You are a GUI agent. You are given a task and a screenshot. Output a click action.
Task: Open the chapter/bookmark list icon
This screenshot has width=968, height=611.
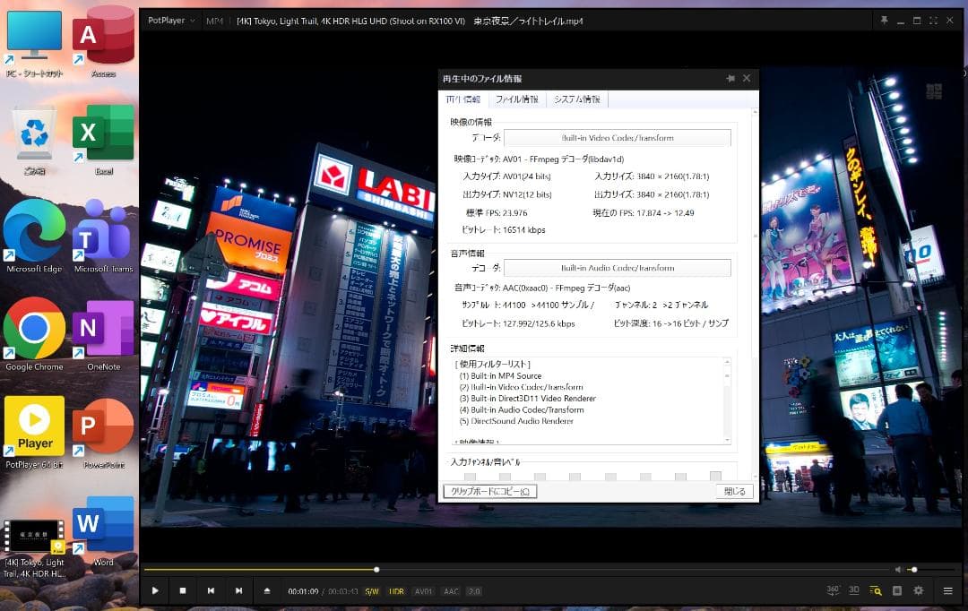pyautogui.click(x=897, y=590)
